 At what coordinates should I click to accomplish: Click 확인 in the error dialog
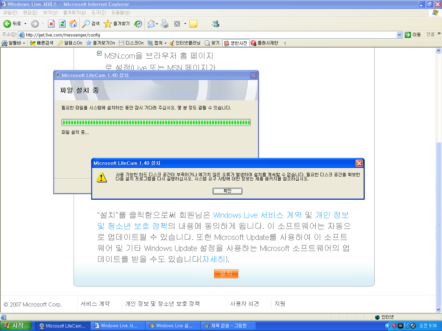[227, 191]
